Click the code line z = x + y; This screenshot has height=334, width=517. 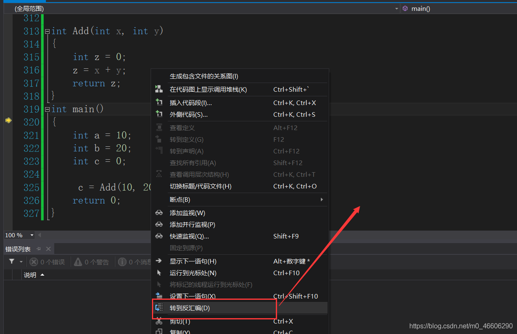99,70
